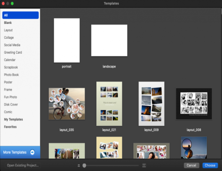Select the landscape blank template
222x171 pixels.
coord(109,40)
